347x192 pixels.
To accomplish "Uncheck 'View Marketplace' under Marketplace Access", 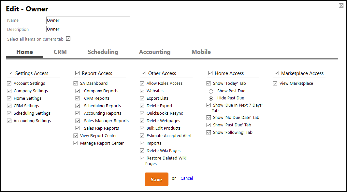I will [275, 83].
